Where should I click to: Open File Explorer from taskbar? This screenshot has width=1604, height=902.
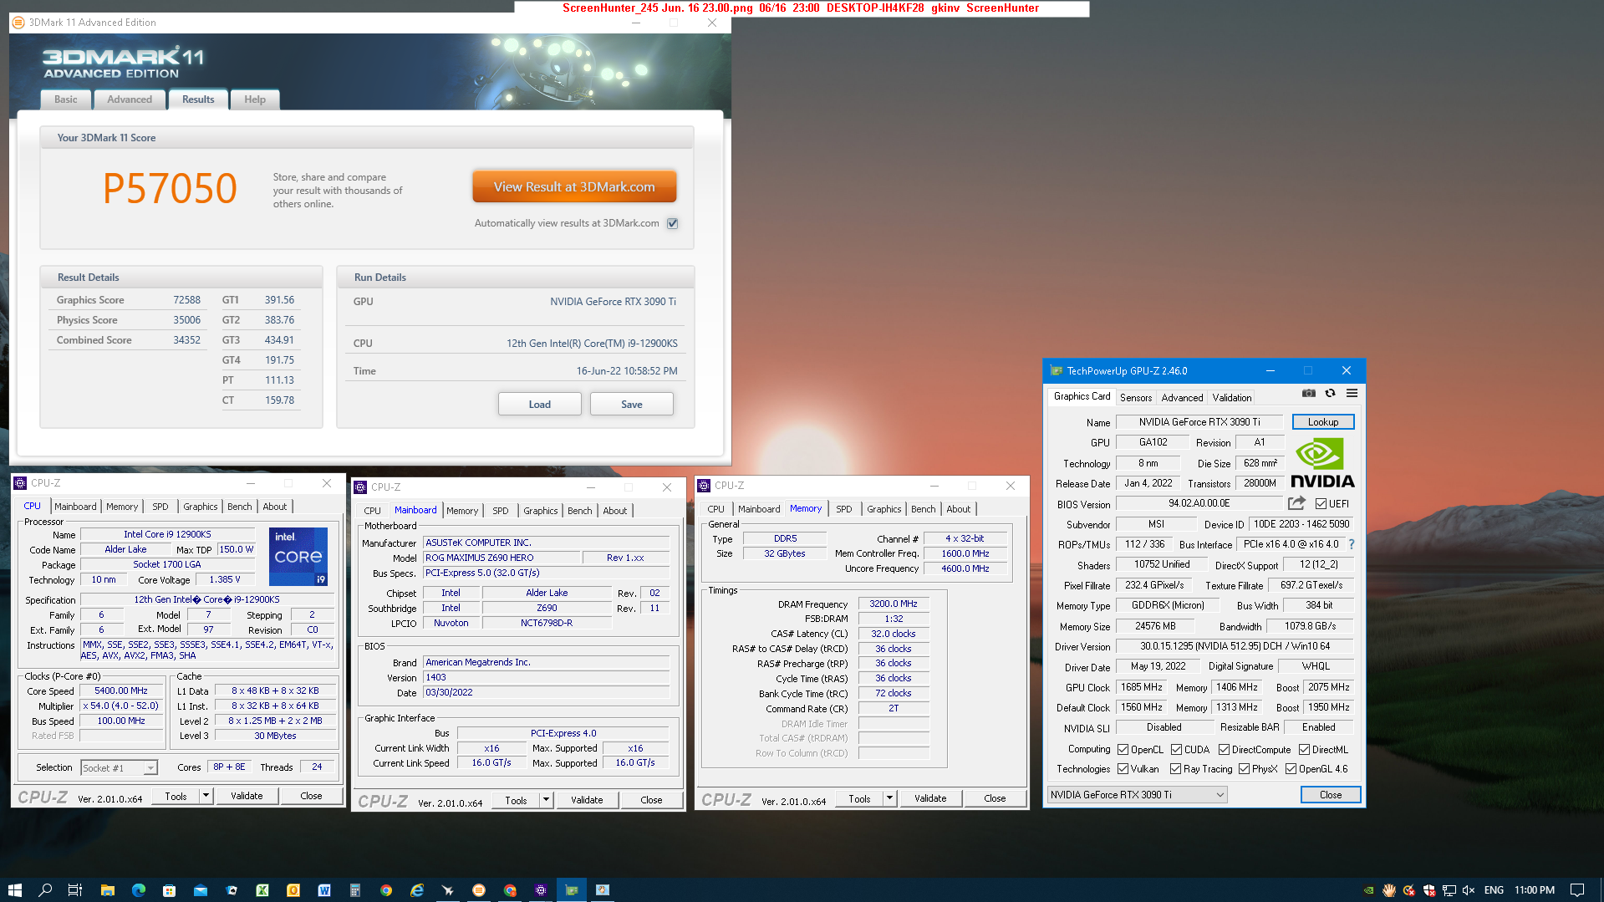point(107,890)
